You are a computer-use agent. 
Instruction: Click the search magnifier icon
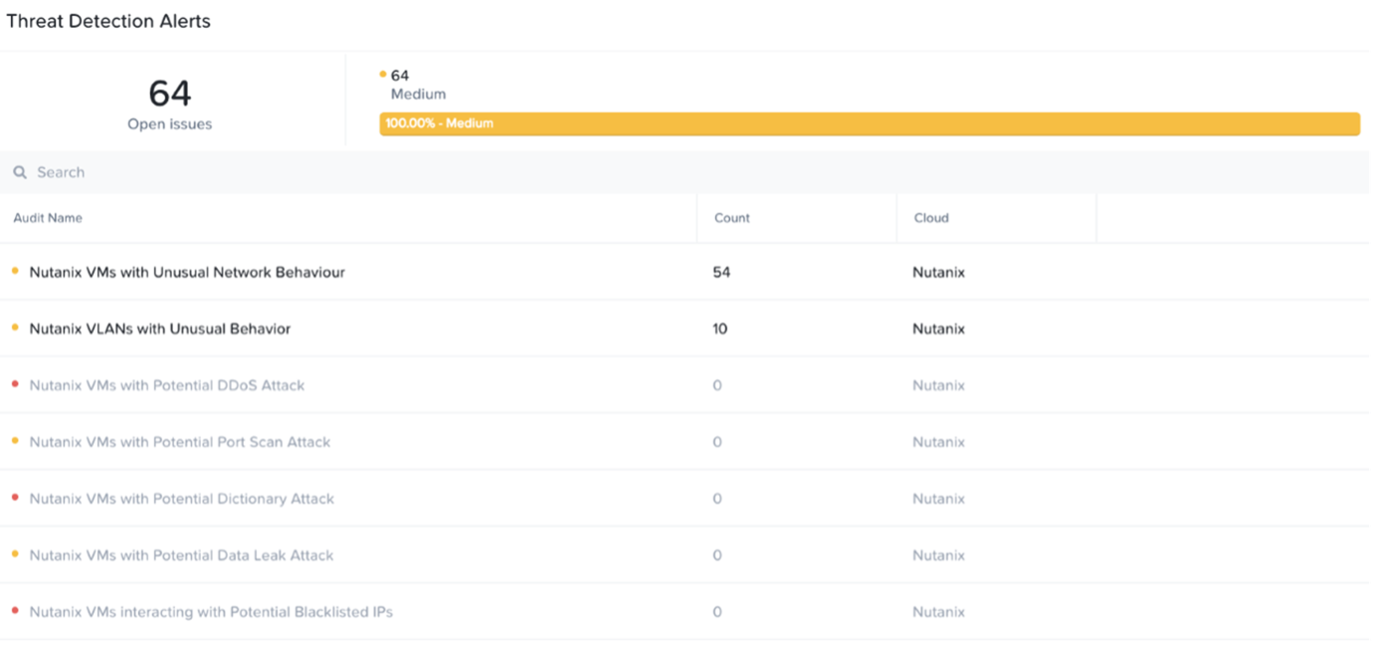pyautogui.click(x=20, y=172)
